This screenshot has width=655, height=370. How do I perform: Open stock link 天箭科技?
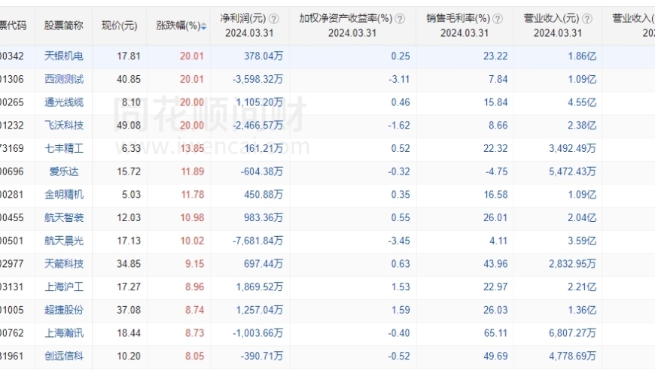(x=64, y=264)
